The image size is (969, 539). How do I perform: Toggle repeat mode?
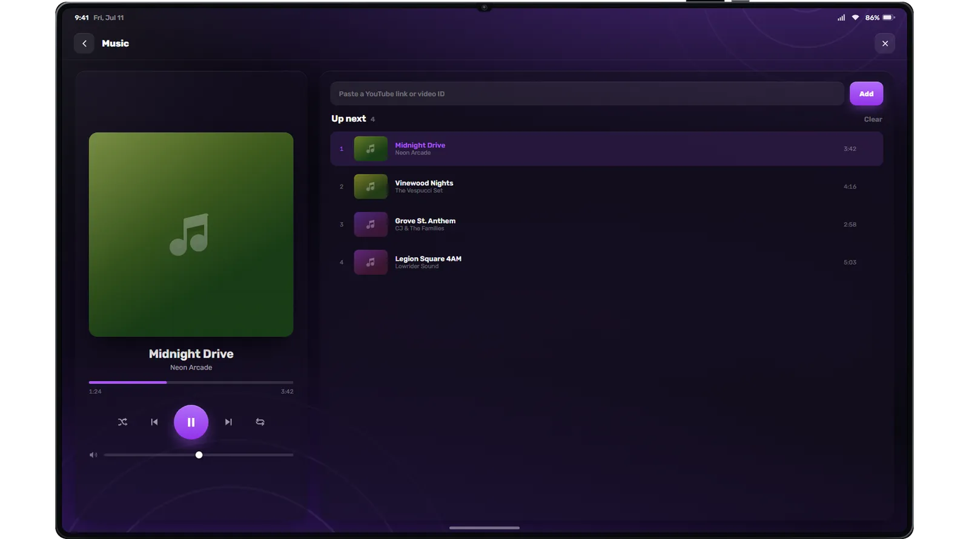click(260, 422)
